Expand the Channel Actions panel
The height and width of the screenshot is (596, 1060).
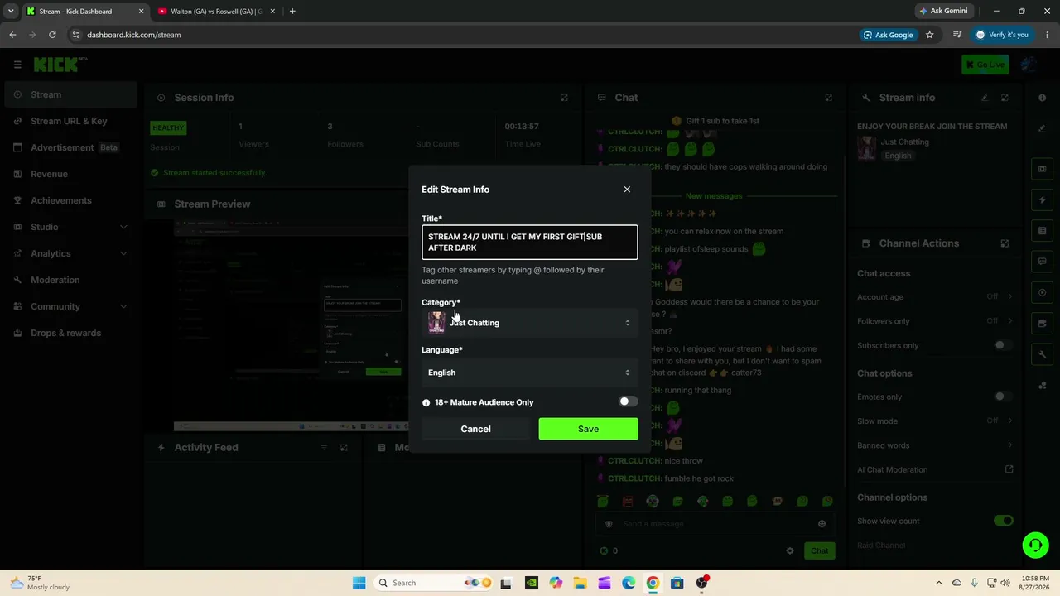(1005, 243)
